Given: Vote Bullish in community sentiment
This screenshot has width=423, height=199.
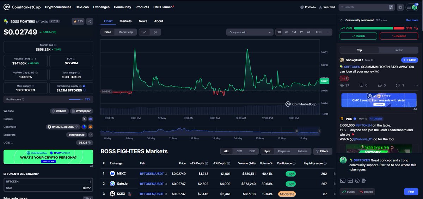Looking at the screenshot, I should pos(358,36).
